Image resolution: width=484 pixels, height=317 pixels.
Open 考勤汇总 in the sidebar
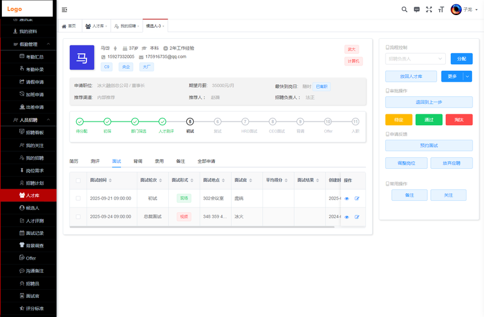tap(28, 57)
